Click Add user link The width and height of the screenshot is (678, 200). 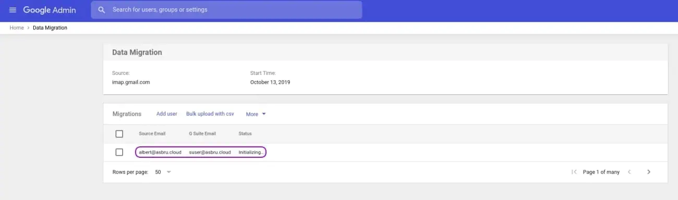click(x=167, y=114)
